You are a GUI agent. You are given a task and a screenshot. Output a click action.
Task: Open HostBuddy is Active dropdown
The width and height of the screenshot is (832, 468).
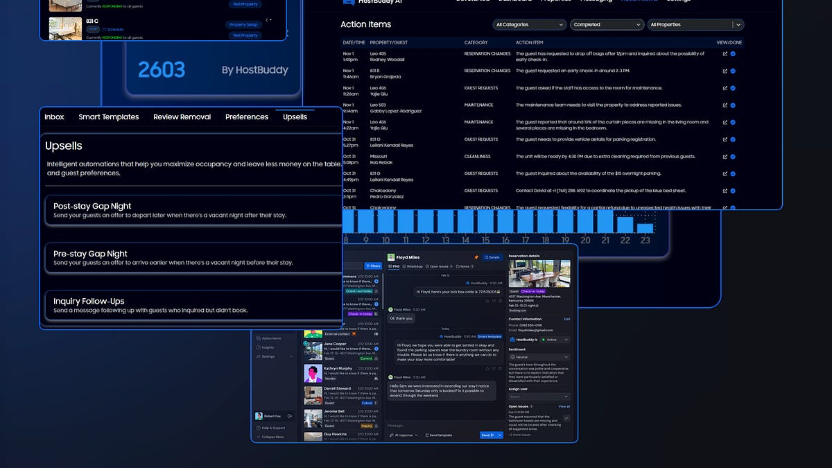point(555,340)
